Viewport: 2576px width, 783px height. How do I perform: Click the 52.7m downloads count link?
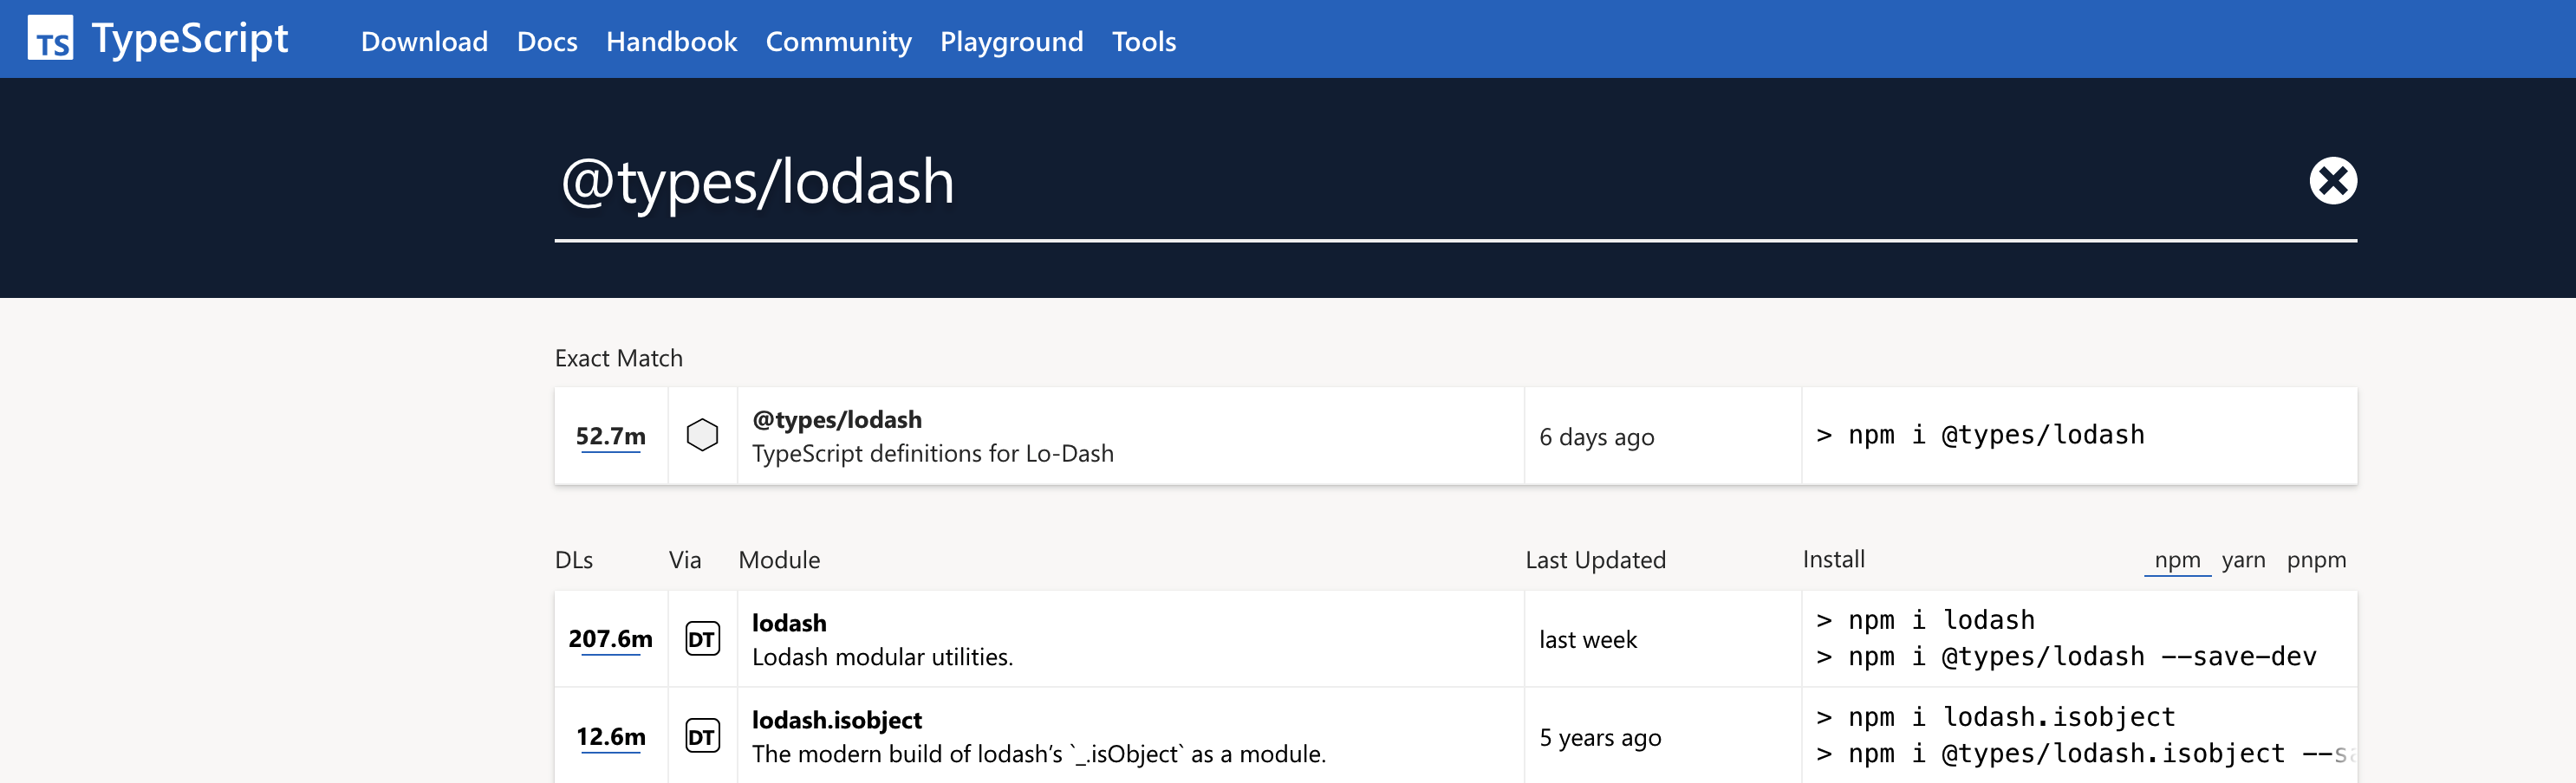pos(610,437)
